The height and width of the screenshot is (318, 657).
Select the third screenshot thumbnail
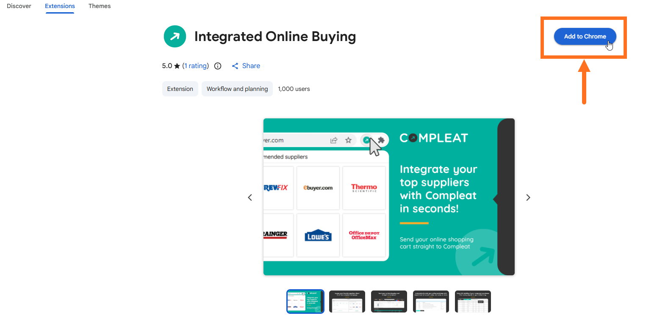389,302
